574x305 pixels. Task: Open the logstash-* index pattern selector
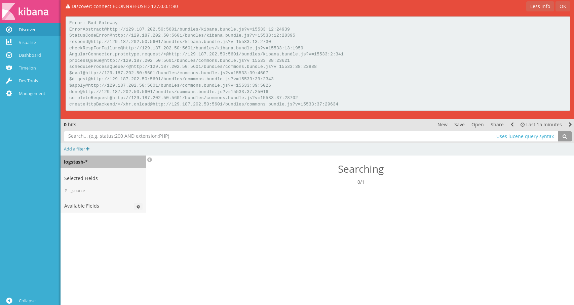76,162
